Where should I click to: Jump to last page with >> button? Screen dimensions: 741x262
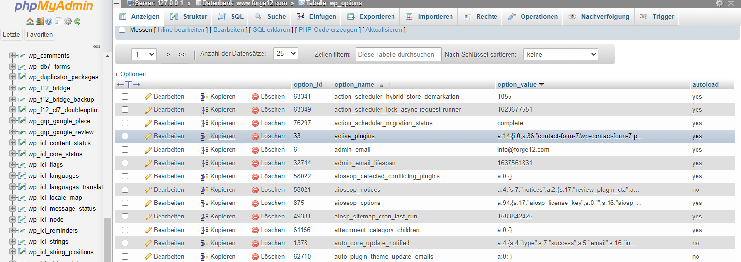[182, 54]
